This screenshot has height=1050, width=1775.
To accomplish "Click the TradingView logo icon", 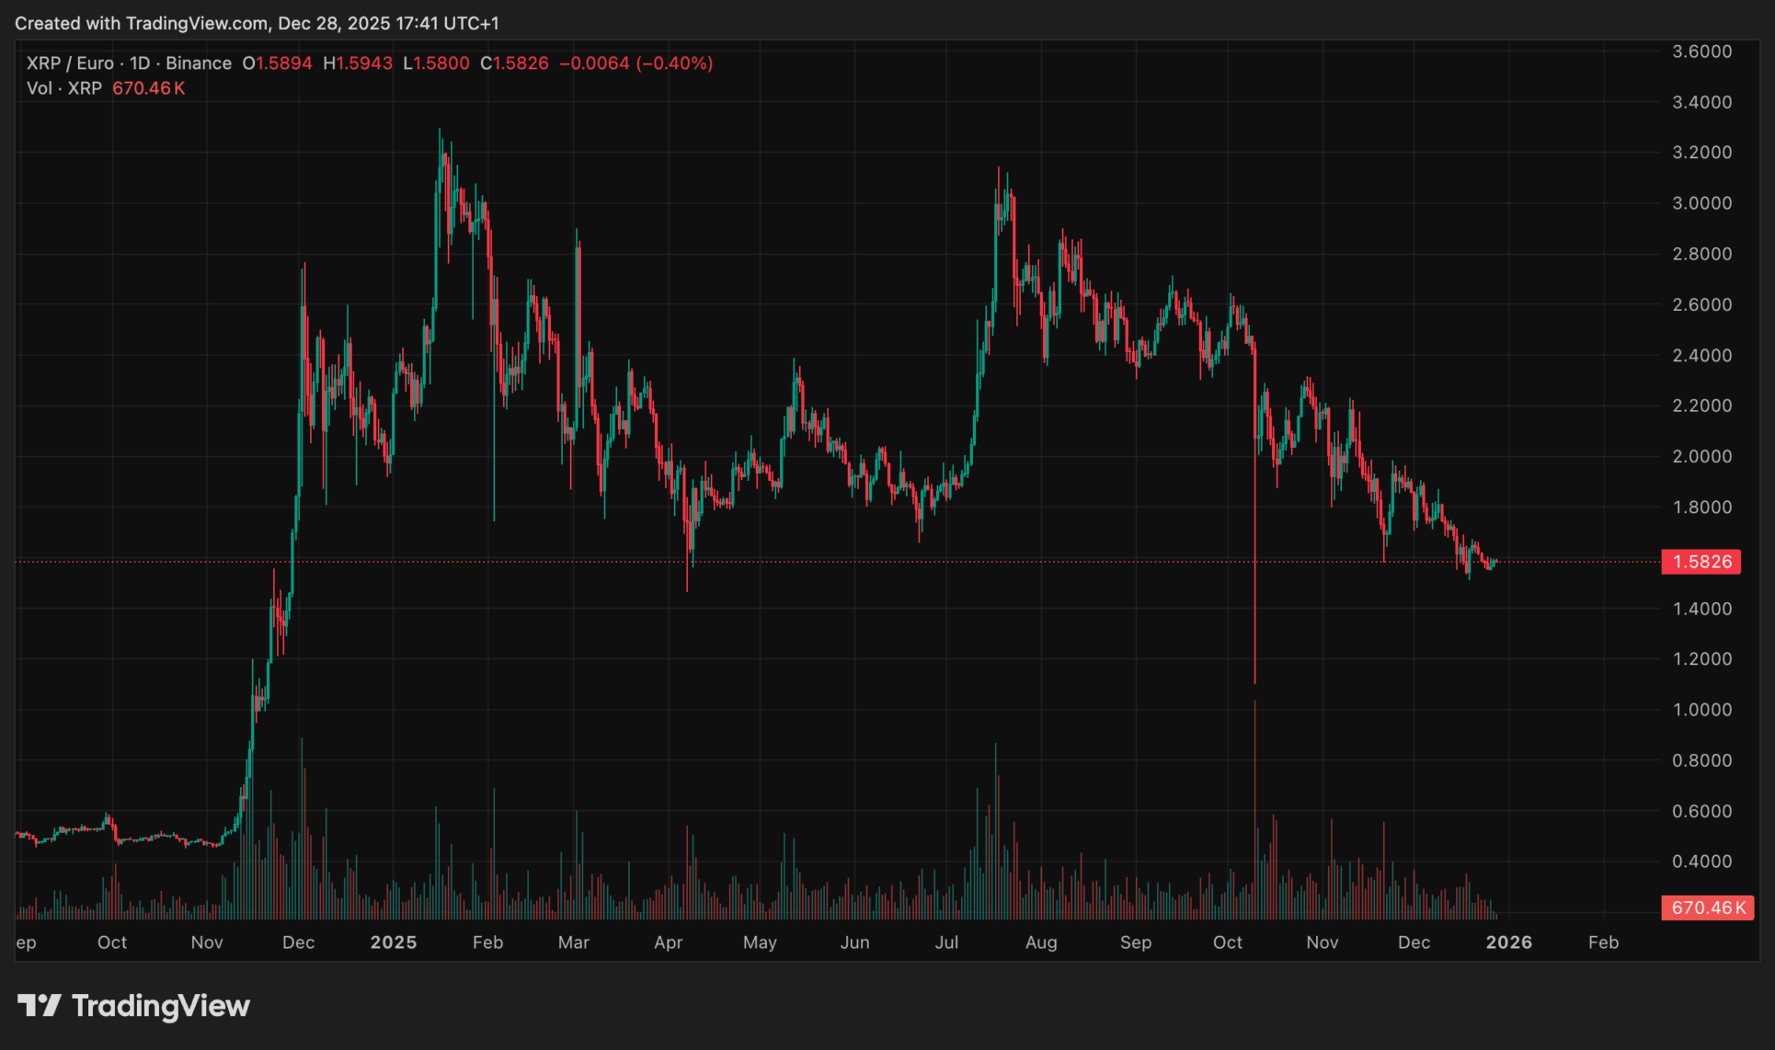I will (x=39, y=1005).
